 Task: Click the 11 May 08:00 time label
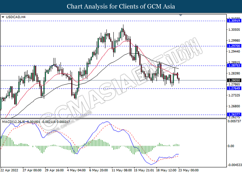coord(122,170)
